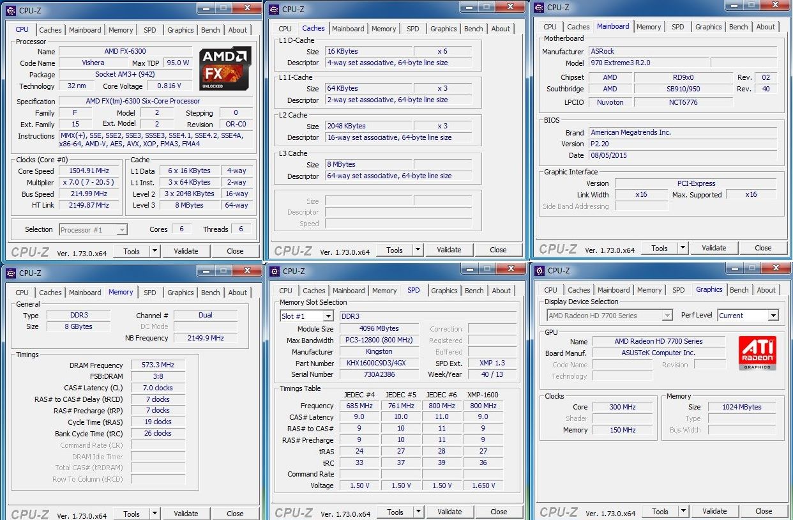Click Tools button in the Caches tab window

pos(395,250)
